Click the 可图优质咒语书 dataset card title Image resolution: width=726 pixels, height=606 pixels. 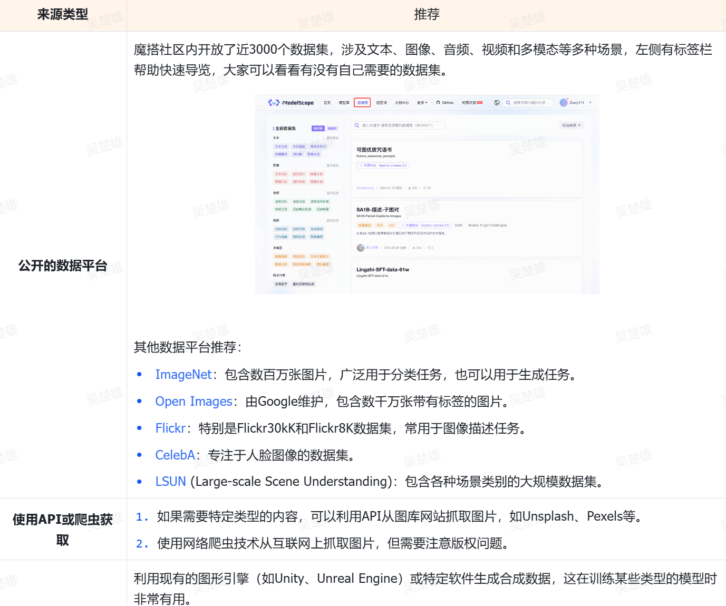[x=374, y=150]
